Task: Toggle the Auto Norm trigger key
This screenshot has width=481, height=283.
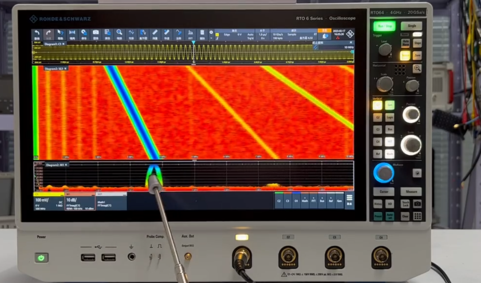Action: (405, 43)
